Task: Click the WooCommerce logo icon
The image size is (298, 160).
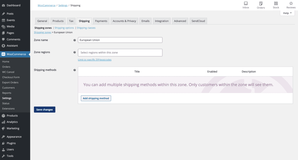Action: 3,54
